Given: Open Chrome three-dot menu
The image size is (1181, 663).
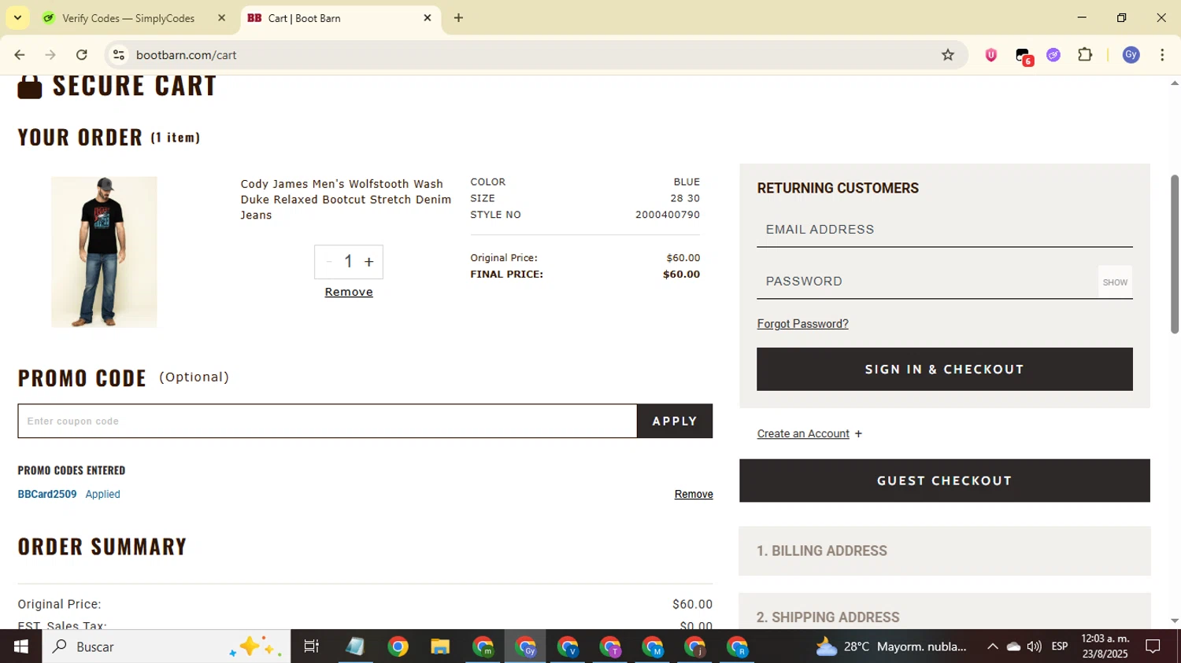Looking at the screenshot, I should tap(1162, 55).
